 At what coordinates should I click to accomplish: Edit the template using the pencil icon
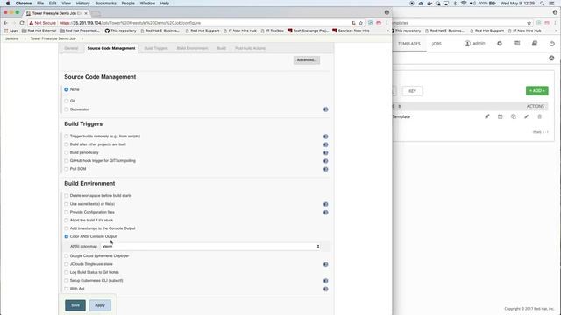(526, 116)
